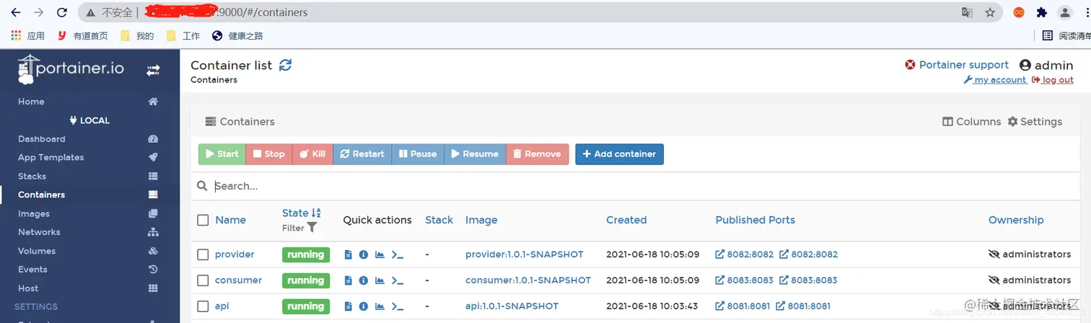The image size is (1091, 323).
Task: Sort containers by Published Ports column
Action: (755, 220)
